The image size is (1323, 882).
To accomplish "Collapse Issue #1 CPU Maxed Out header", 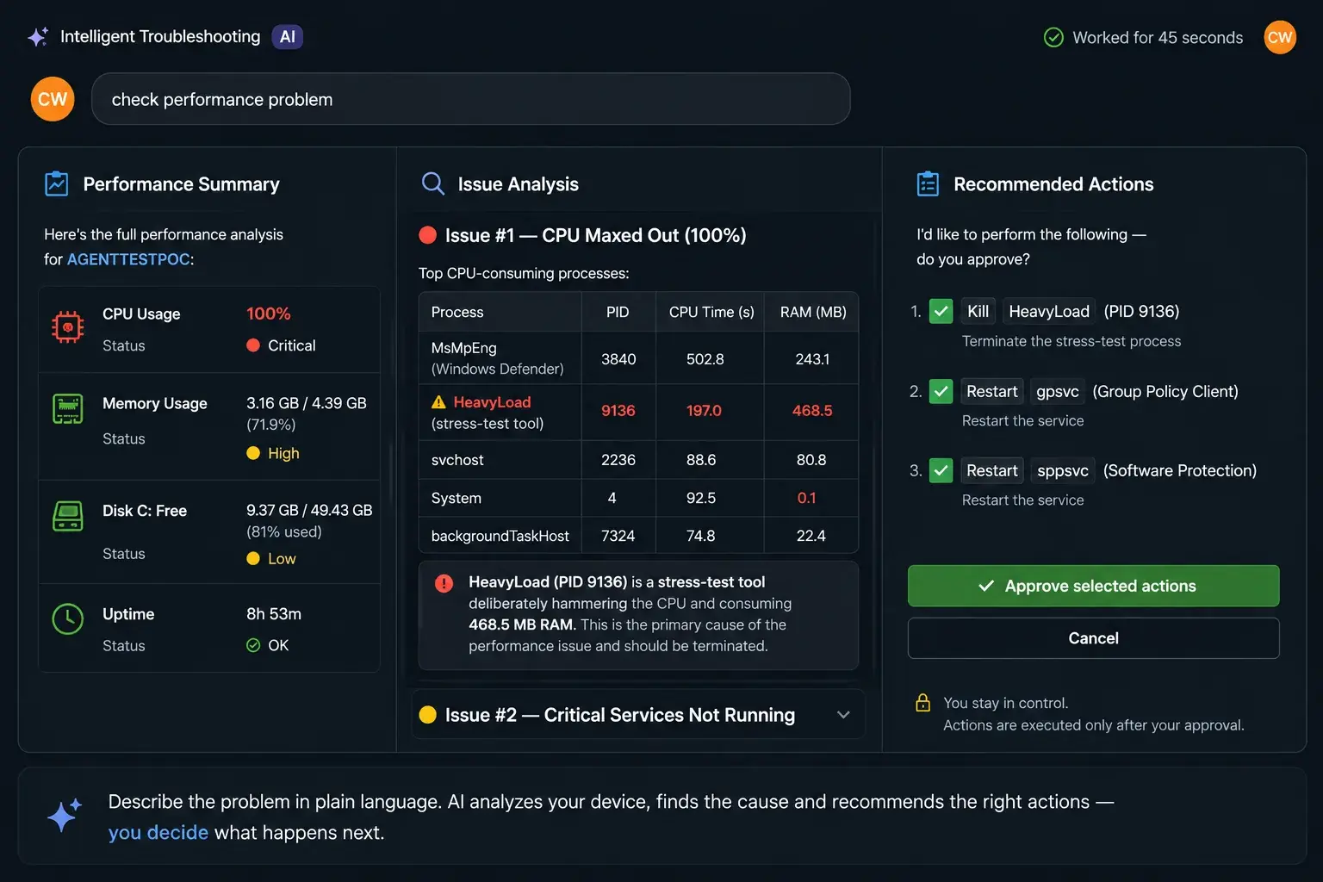I will pyautogui.click(x=583, y=235).
